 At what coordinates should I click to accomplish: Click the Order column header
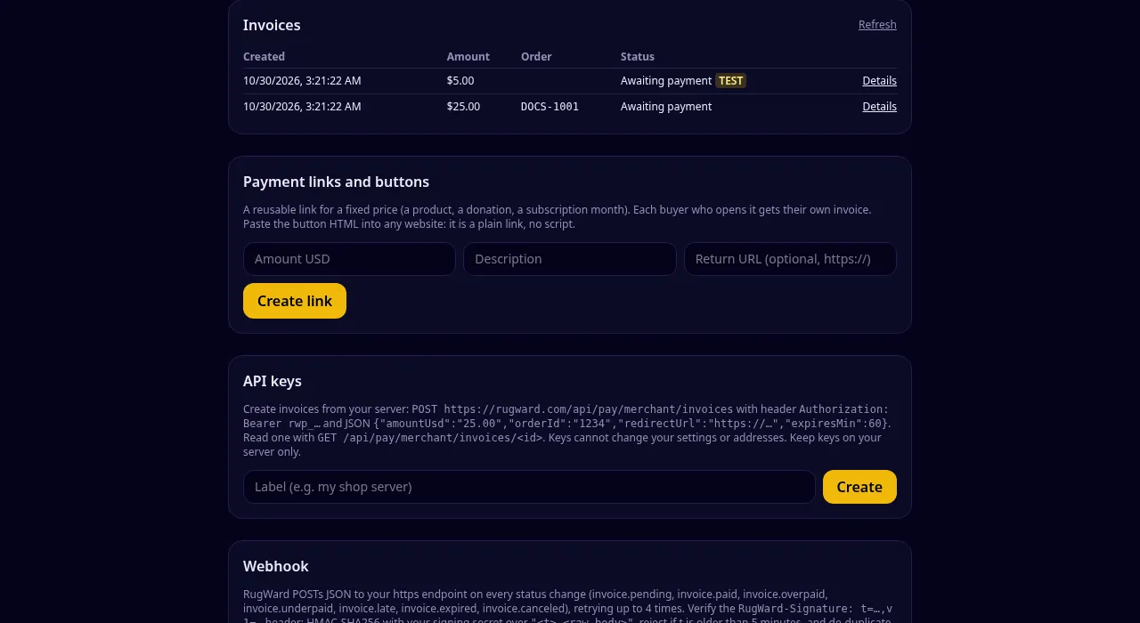[x=536, y=57]
